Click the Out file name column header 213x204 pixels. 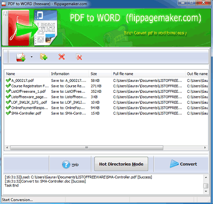click(x=197, y=74)
